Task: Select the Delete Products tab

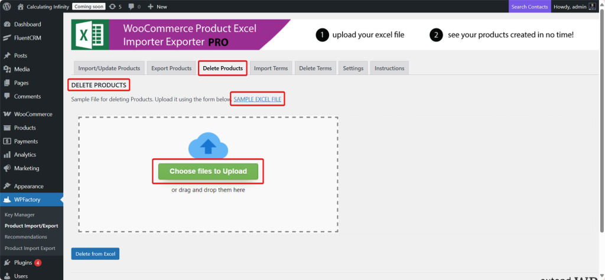Action: coord(223,69)
